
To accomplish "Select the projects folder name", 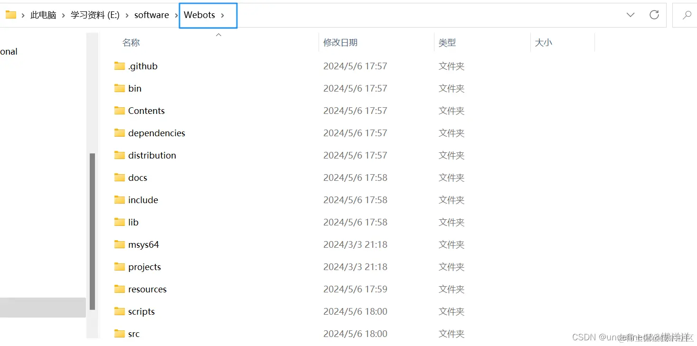I will tap(144, 267).
